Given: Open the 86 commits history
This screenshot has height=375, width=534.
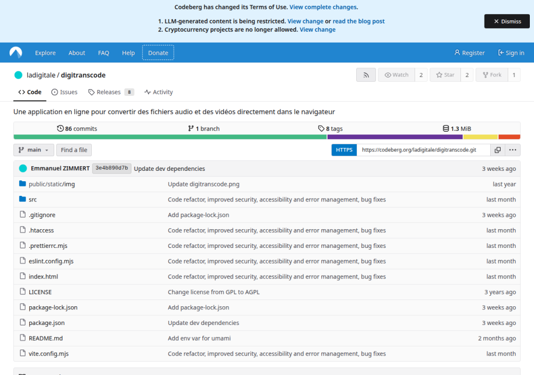Looking at the screenshot, I should tap(77, 129).
